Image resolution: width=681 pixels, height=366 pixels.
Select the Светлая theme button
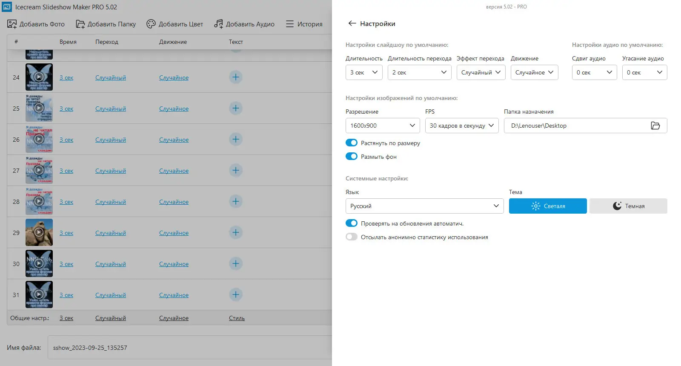tap(548, 206)
